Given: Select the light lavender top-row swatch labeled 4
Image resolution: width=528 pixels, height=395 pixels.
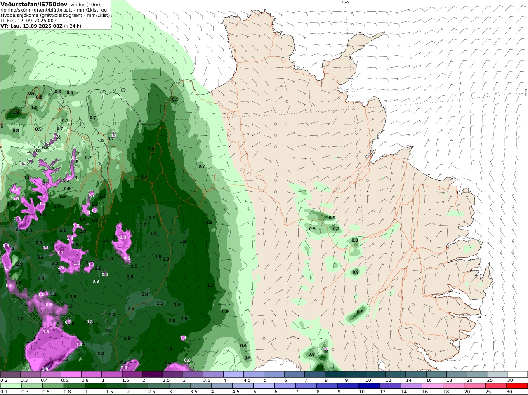Looking at the screenshot, I should tap(233, 374).
